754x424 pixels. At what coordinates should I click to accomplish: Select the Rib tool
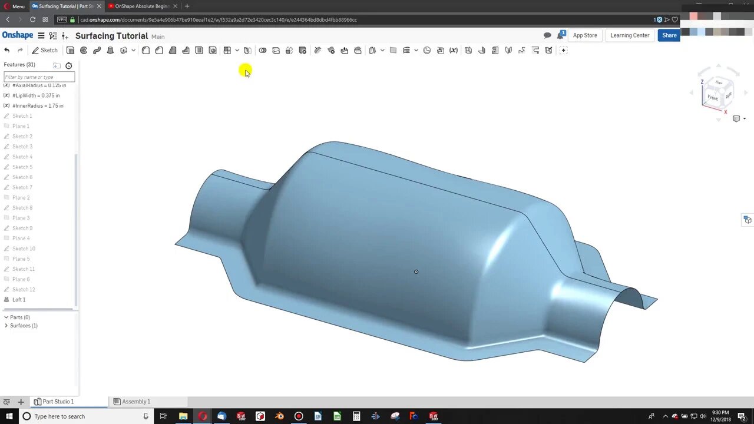coord(186,50)
